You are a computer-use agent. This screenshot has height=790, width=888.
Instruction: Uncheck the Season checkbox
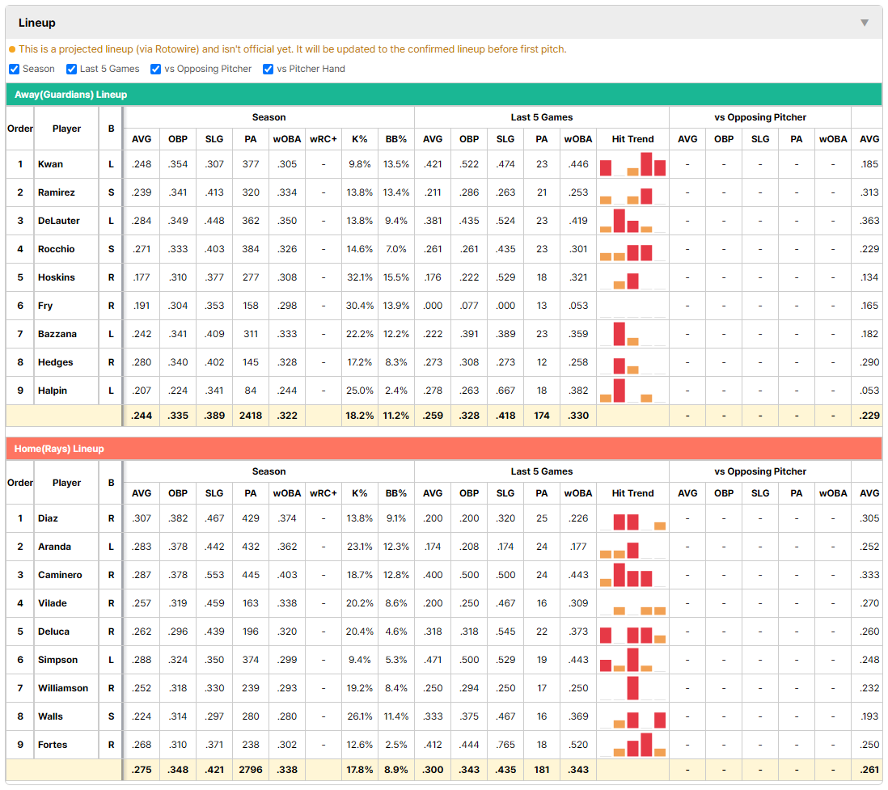(x=15, y=69)
